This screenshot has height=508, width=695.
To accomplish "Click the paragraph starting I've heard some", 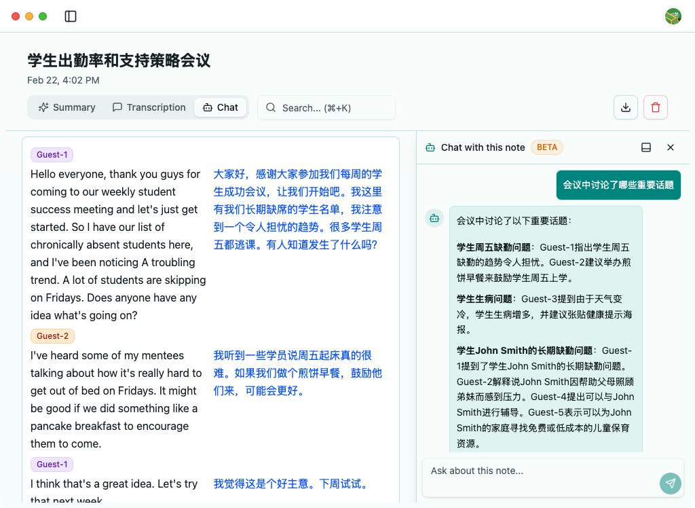I will 116,399.
